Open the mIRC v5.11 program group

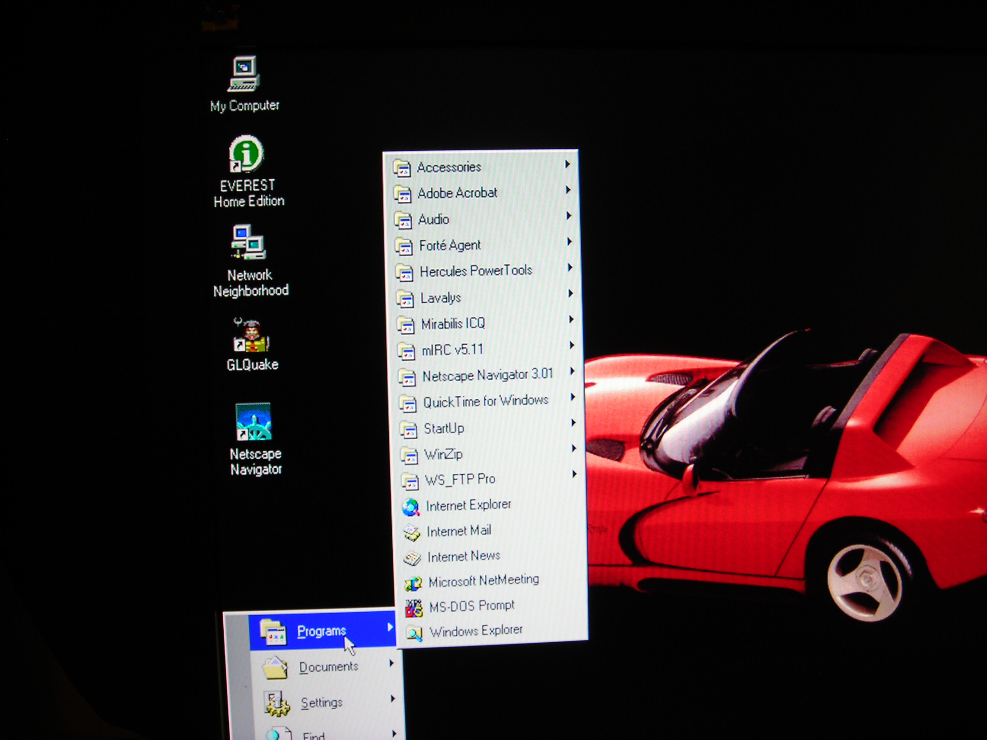point(452,349)
